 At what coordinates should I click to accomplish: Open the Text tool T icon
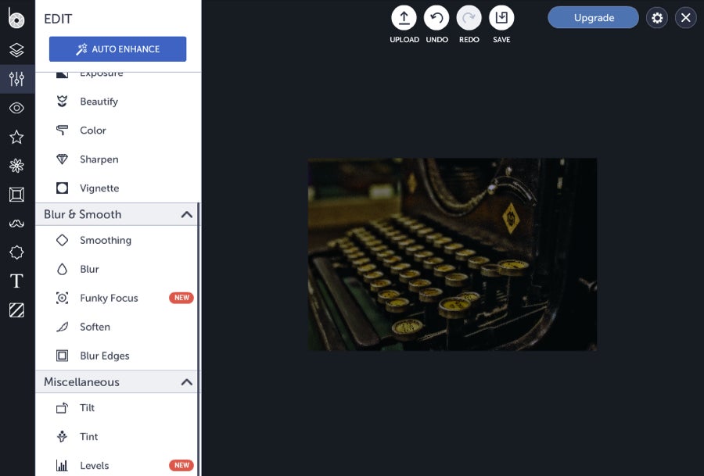pyautogui.click(x=16, y=281)
